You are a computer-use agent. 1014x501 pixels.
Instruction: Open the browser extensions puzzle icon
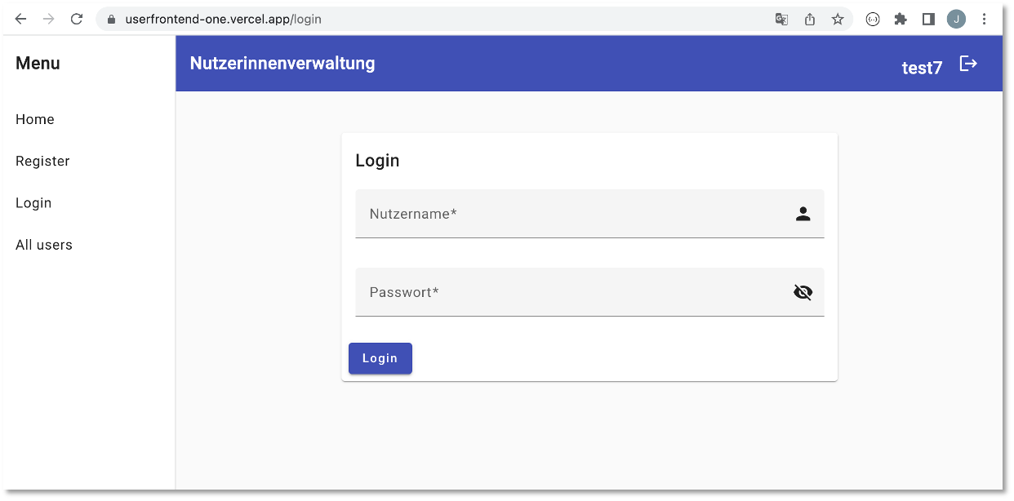(x=901, y=19)
